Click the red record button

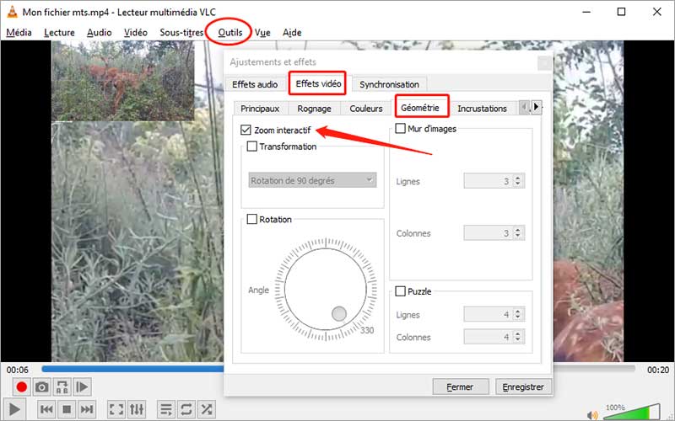pos(21,387)
